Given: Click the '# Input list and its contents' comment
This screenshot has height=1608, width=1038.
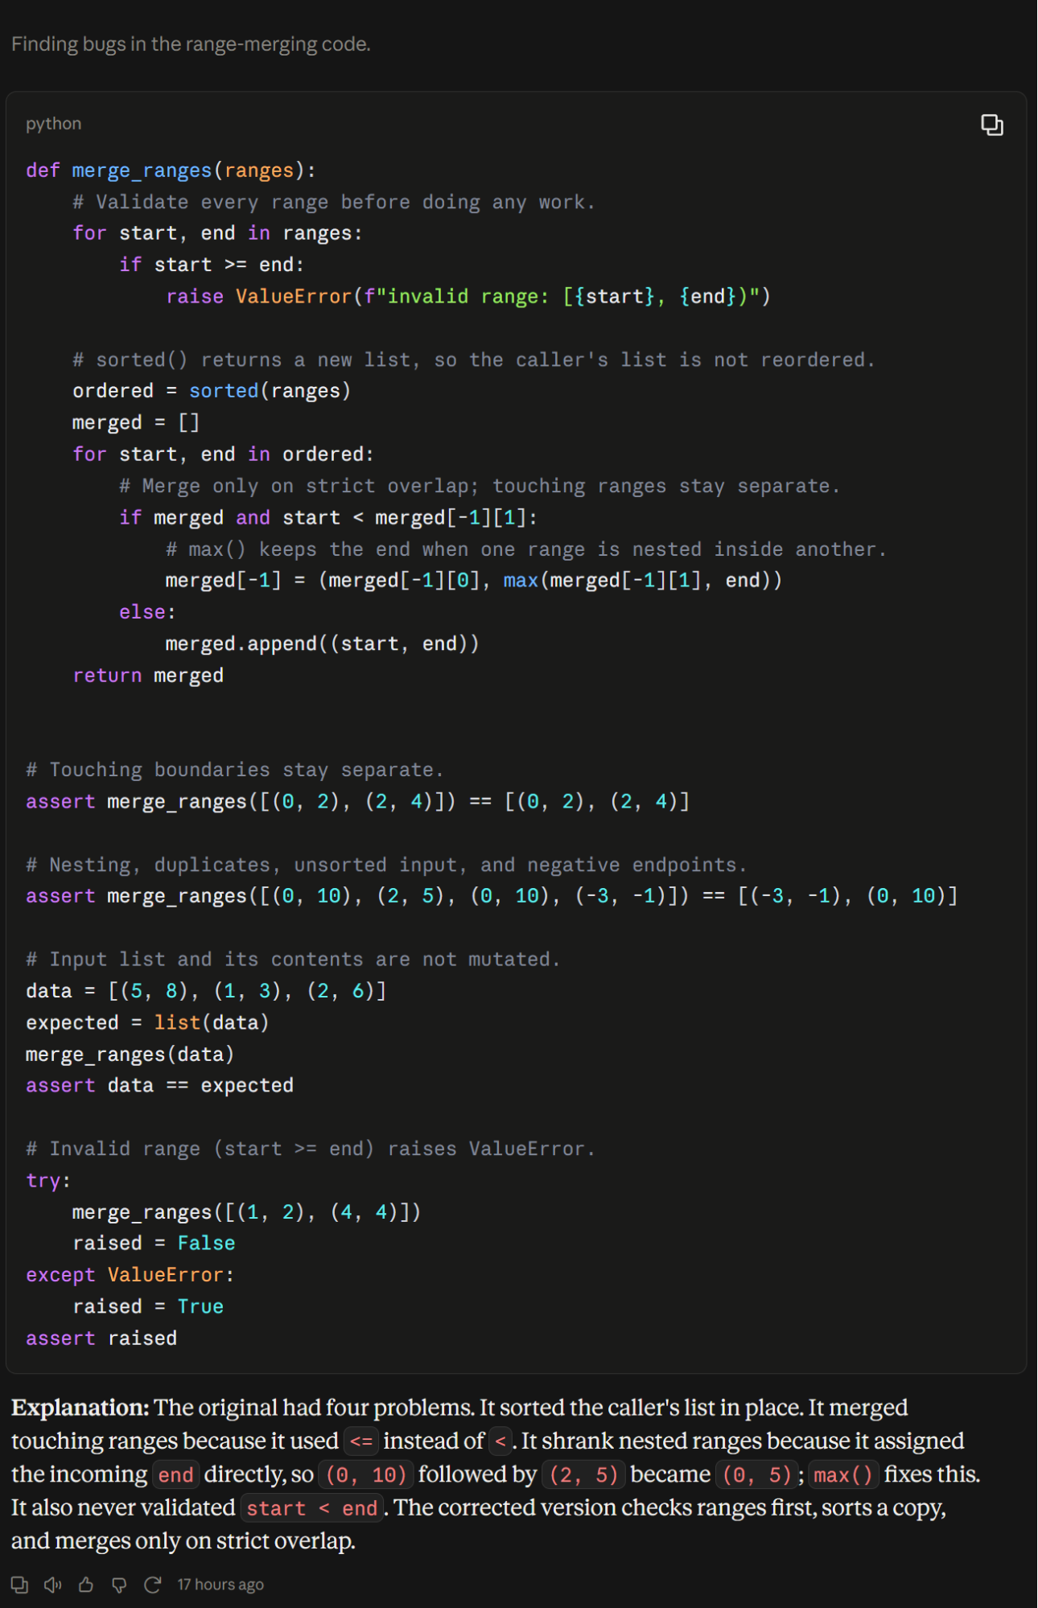Looking at the screenshot, I should pyautogui.click(x=293, y=960).
